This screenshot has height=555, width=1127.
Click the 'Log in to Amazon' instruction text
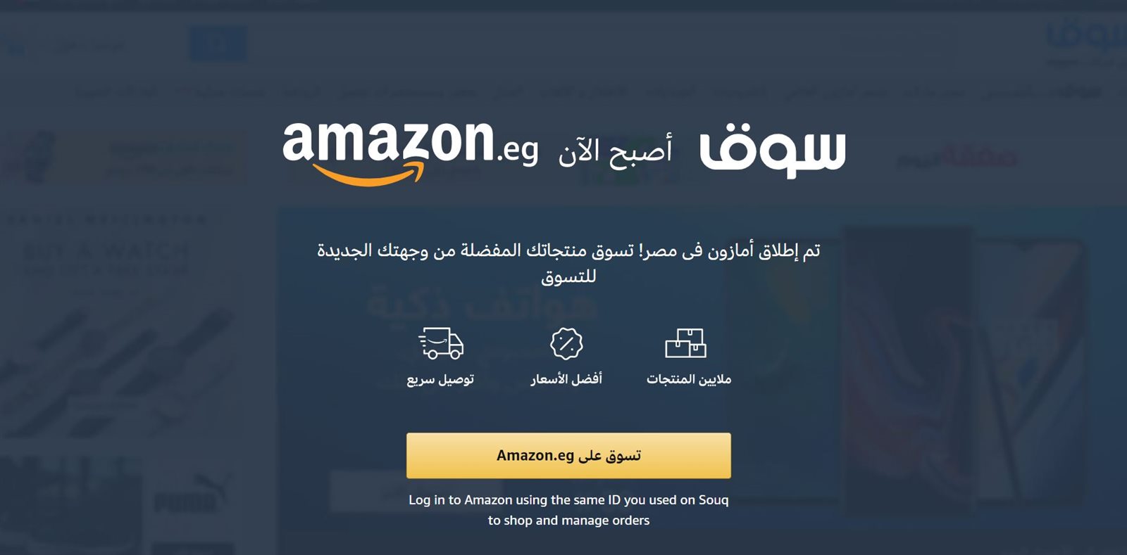pos(568,510)
